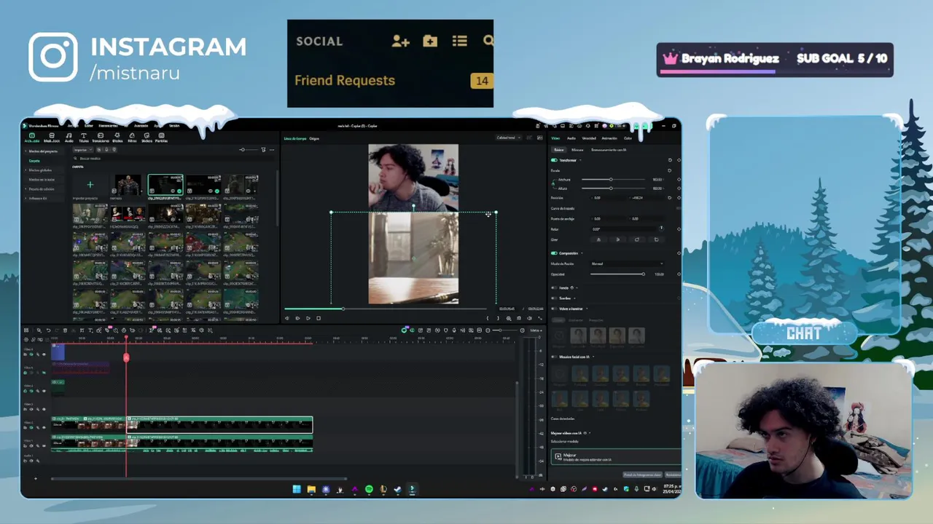The image size is (933, 524).
Task: Toggle the Fondo switch
Action: pos(554,287)
